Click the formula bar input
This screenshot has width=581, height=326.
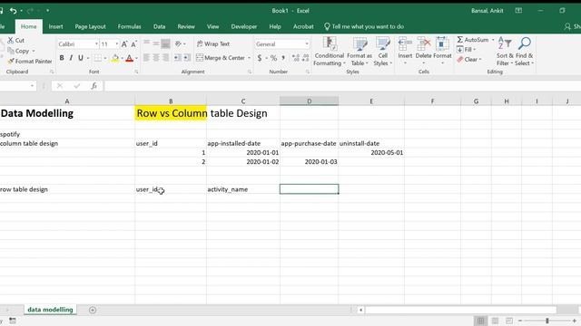tap(342, 86)
